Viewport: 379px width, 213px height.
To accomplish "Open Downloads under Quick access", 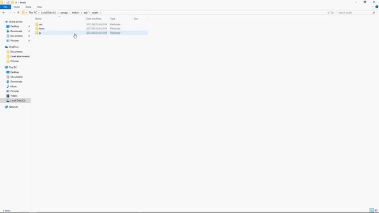I will (x=16, y=31).
